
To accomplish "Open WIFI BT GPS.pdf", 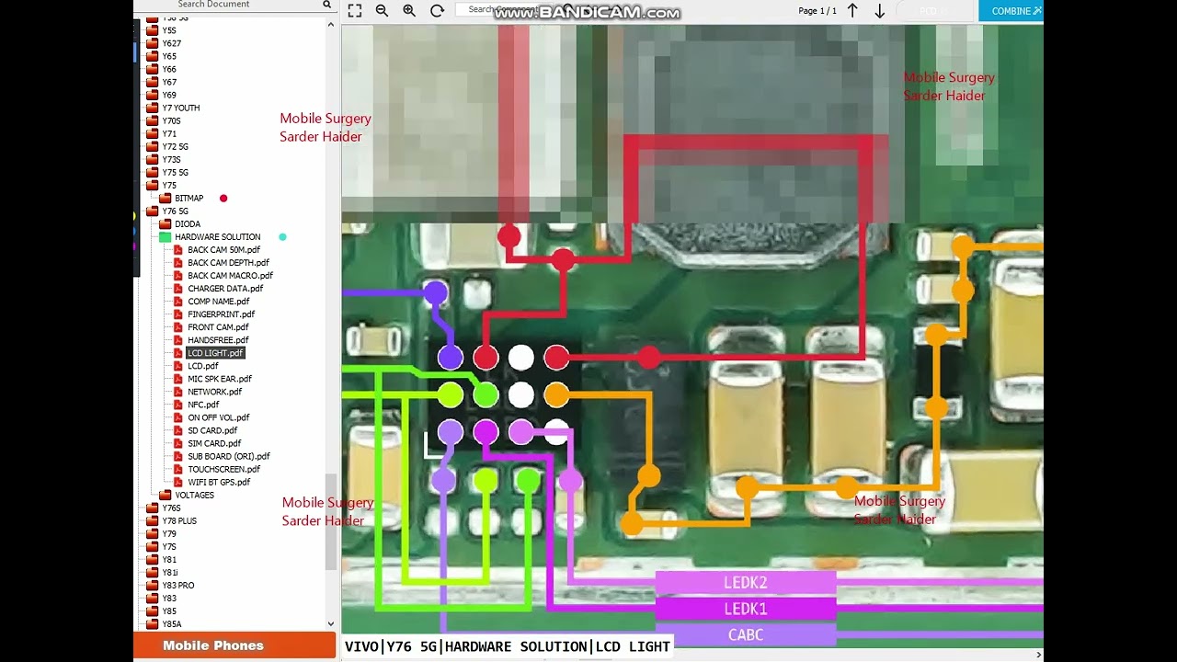I will click(219, 481).
